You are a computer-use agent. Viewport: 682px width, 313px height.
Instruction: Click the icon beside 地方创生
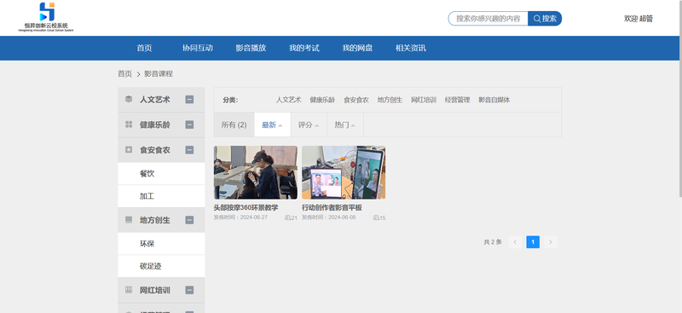coord(129,220)
